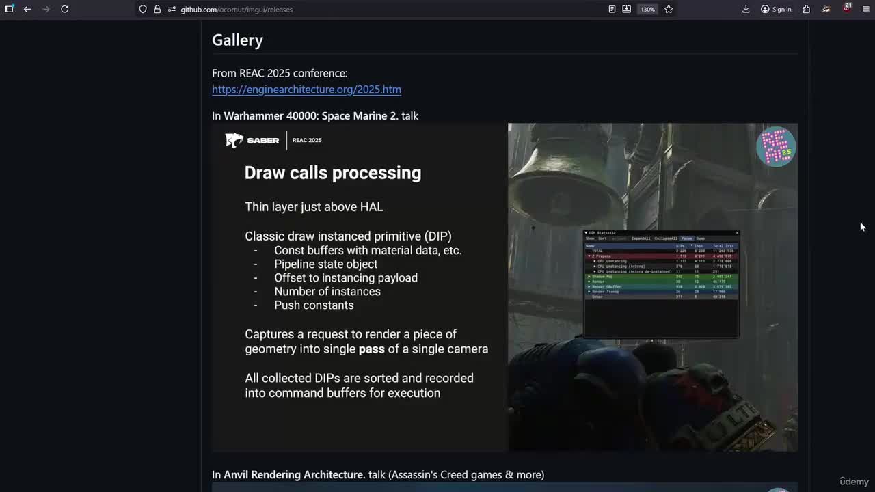
Task: Open the sidebar panel icon at top-left
Action: click(x=9, y=9)
